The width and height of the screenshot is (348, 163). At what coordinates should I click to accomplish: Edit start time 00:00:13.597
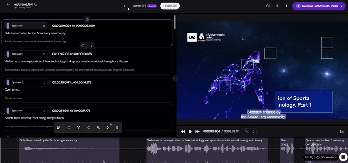pos(60,82)
